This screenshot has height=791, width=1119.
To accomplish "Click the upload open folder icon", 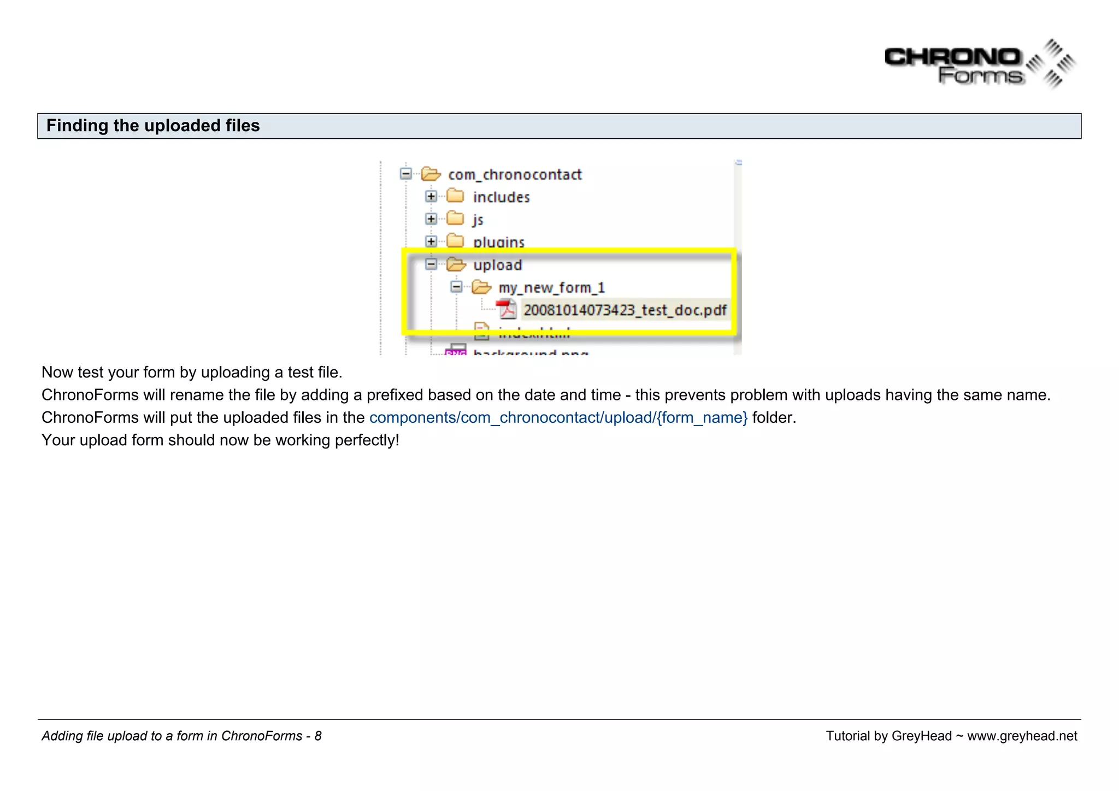I will pyautogui.click(x=456, y=264).
